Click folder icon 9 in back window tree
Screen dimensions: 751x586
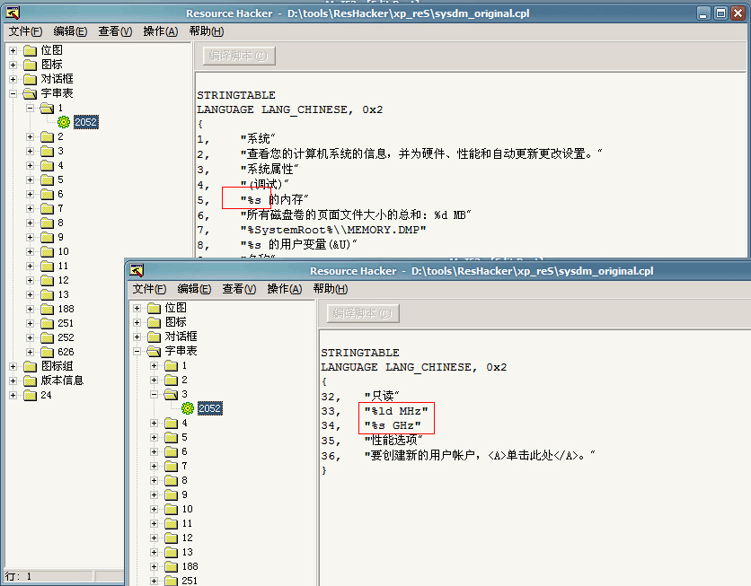(47, 237)
